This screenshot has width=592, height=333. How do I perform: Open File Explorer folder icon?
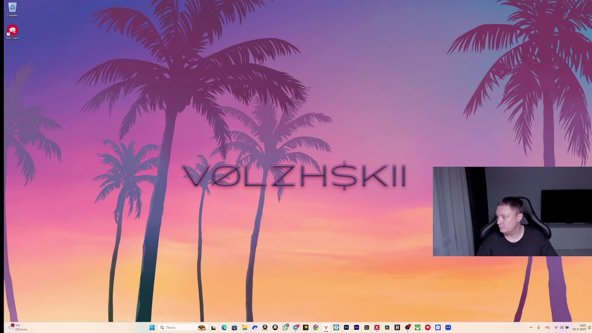(x=245, y=327)
